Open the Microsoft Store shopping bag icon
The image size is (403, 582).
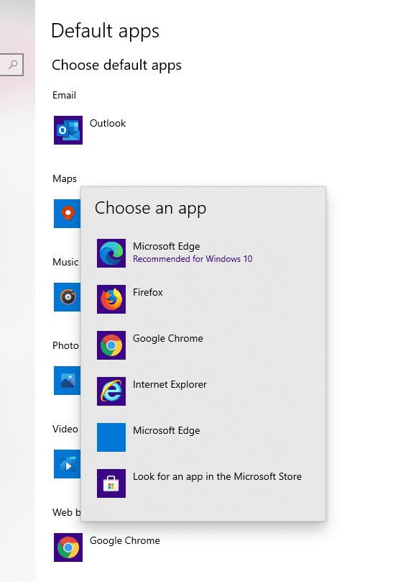[111, 483]
